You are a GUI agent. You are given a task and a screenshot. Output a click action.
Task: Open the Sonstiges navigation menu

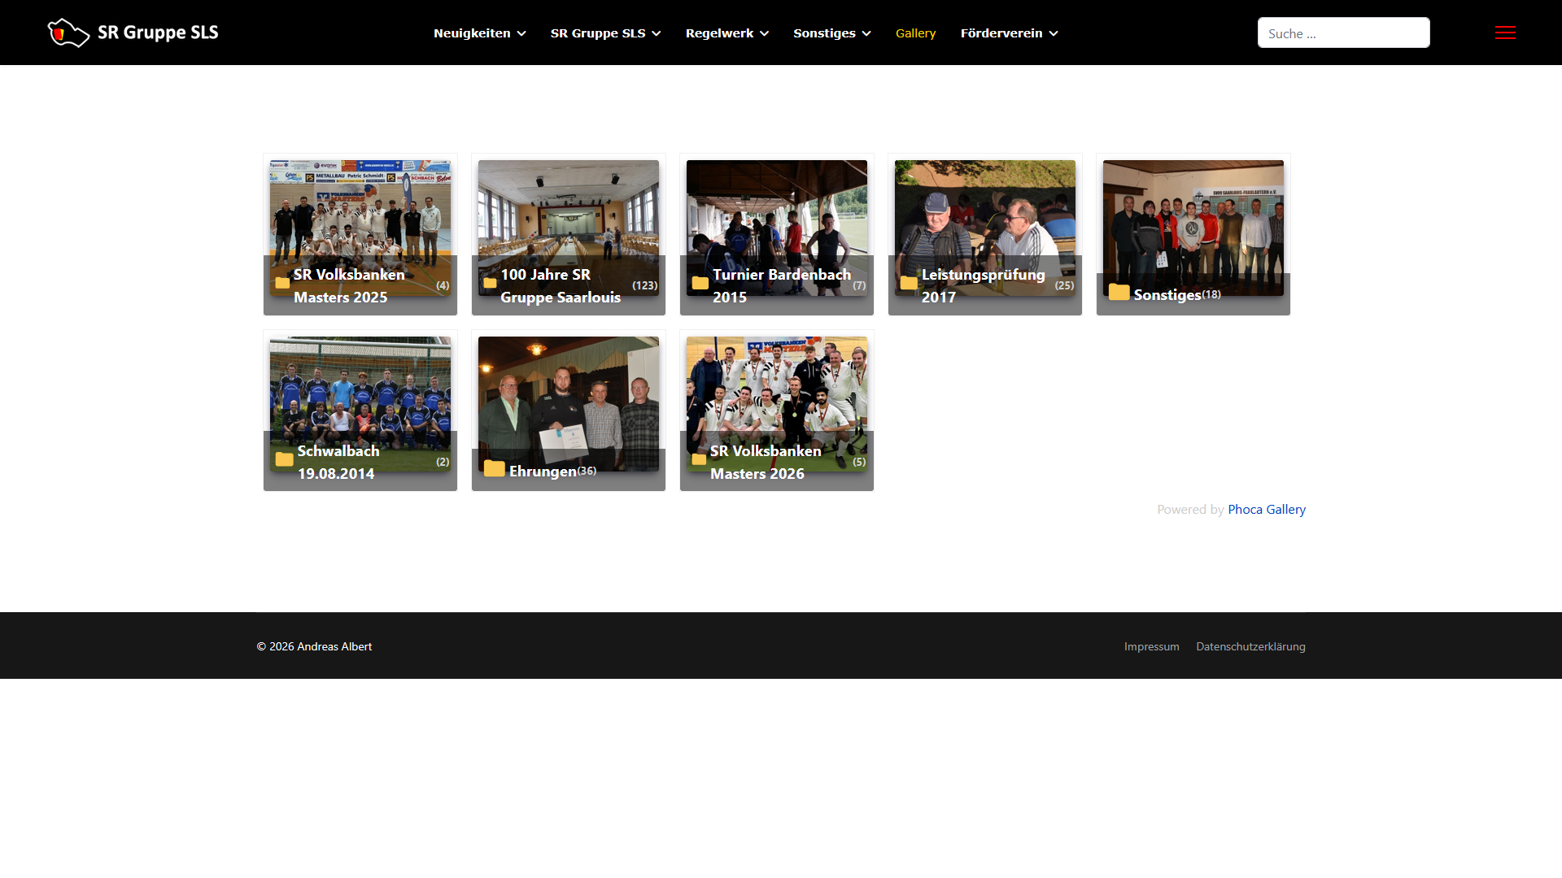(831, 33)
